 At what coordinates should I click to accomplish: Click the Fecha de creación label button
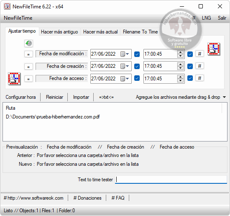pyautogui.click(x=61, y=66)
